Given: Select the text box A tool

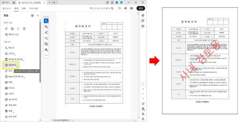Looking at the screenshot, I should (46, 44).
